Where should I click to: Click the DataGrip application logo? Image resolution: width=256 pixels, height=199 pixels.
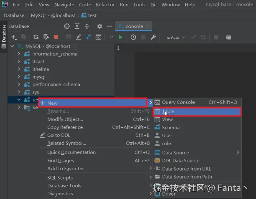tap(5, 5)
